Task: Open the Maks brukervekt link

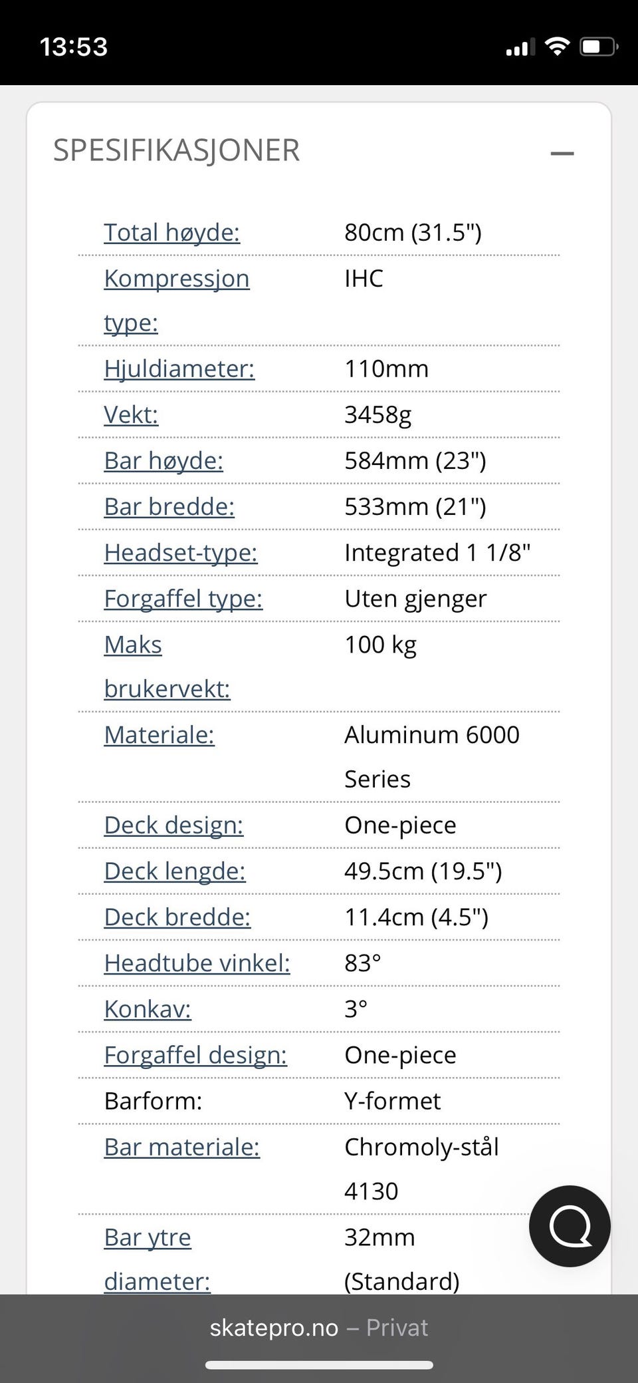Action: click(x=167, y=667)
